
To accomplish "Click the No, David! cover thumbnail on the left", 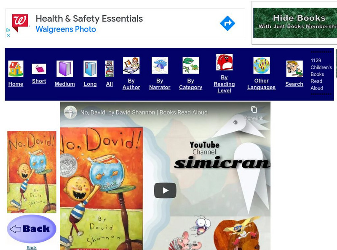I will (32, 172).
